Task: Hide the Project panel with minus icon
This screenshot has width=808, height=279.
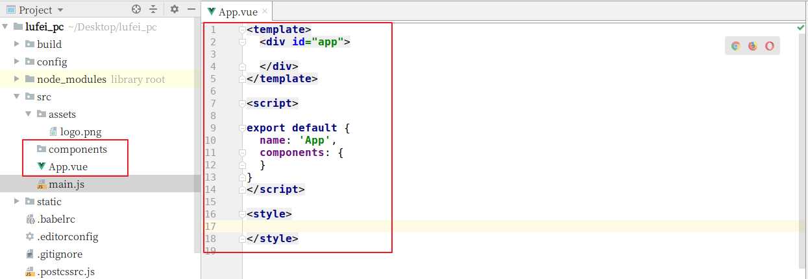Action: point(191,10)
